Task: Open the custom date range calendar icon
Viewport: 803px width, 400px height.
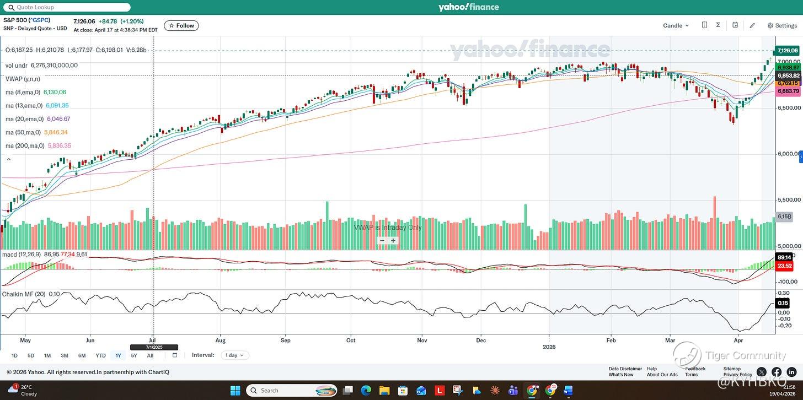Action: (175, 355)
